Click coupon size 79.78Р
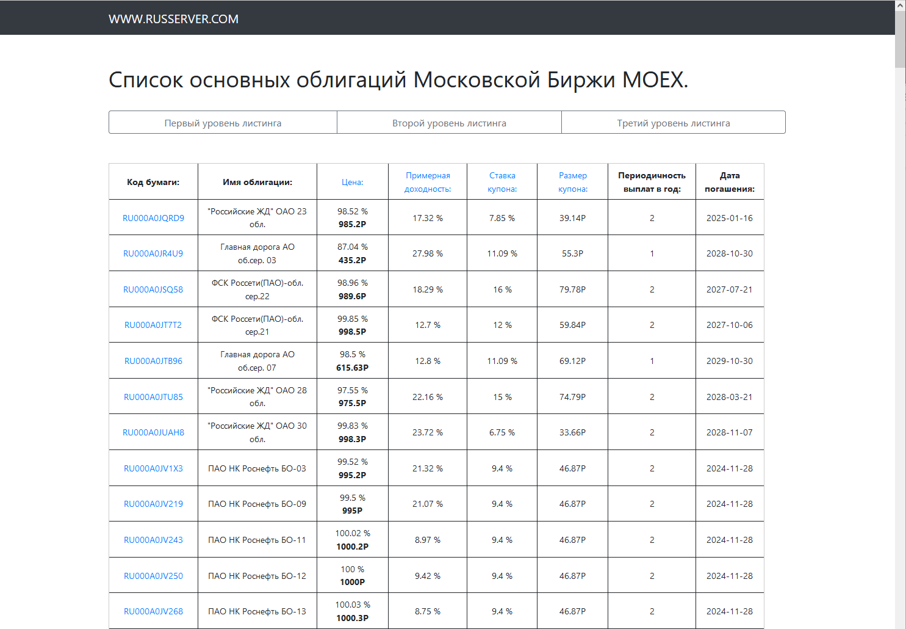This screenshot has width=906, height=629. [573, 289]
